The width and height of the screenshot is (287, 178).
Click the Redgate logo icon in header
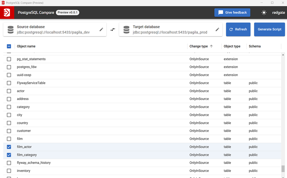(7, 12)
